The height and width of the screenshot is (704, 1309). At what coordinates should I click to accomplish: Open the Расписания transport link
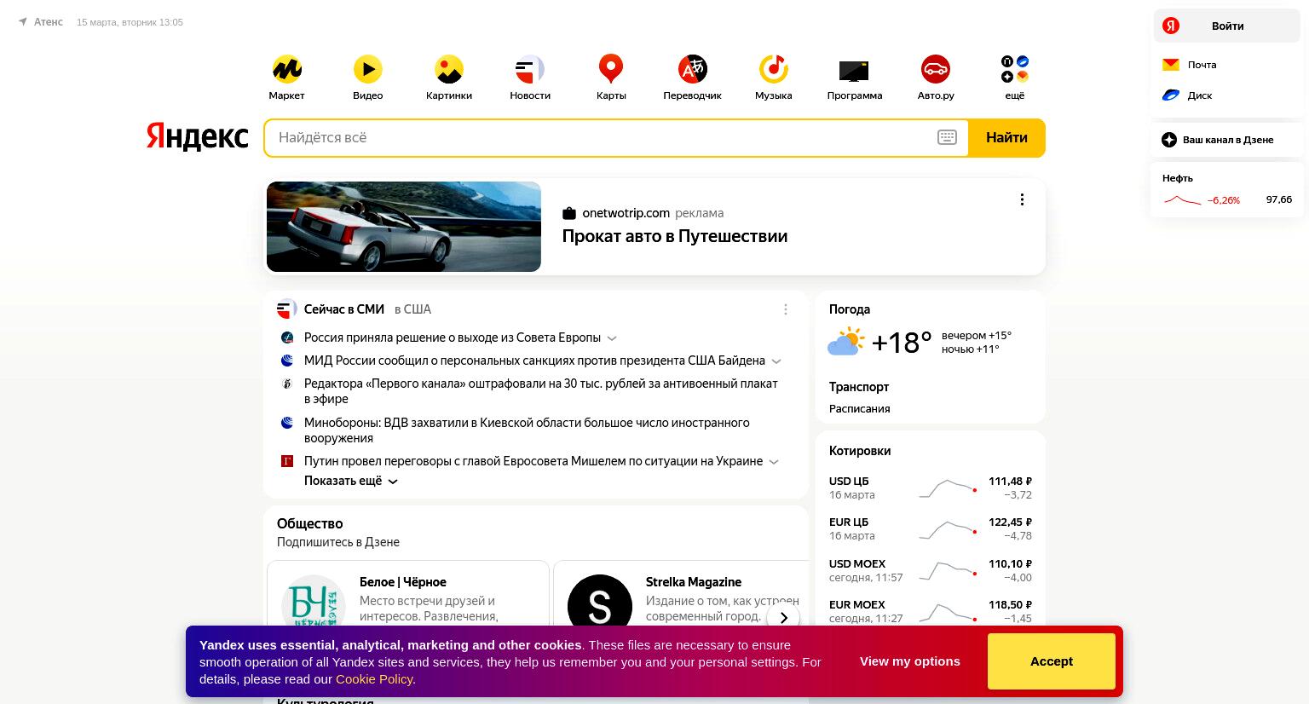(859, 408)
